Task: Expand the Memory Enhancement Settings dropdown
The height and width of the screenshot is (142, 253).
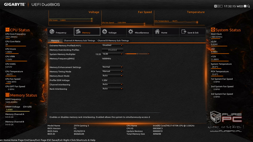Action: (113, 67)
